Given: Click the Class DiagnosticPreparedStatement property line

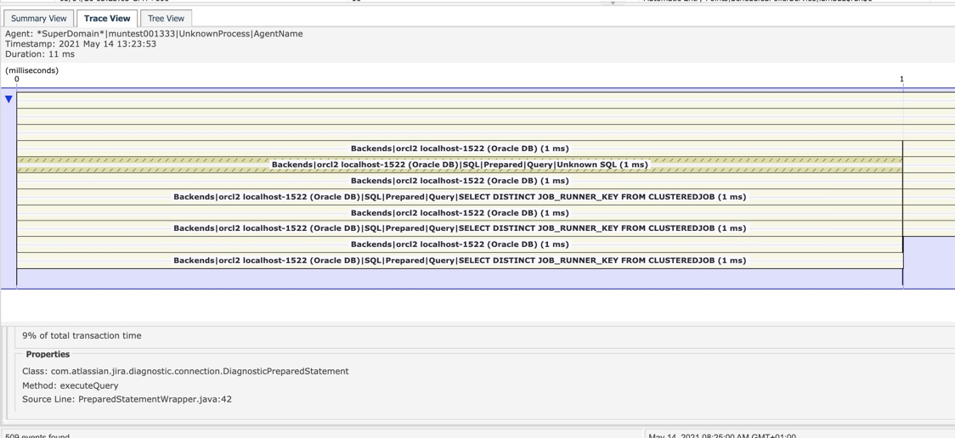Looking at the screenshot, I should [x=185, y=371].
